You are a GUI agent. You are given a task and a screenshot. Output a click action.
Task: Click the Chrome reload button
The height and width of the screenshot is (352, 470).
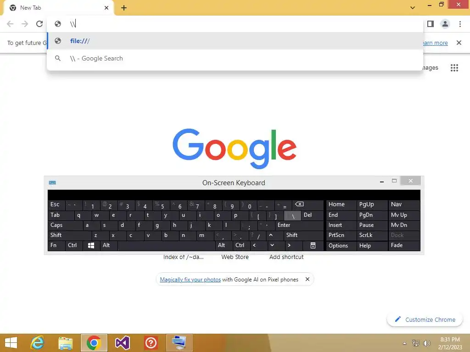(x=39, y=24)
